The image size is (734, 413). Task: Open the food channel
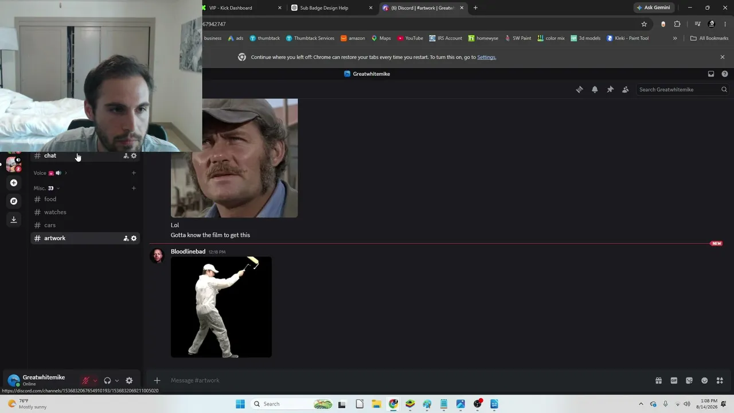point(86,199)
